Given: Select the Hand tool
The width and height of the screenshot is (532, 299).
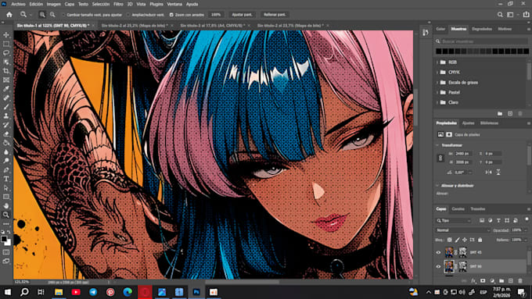Looking at the screenshot, I should click(x=6, y=205).
